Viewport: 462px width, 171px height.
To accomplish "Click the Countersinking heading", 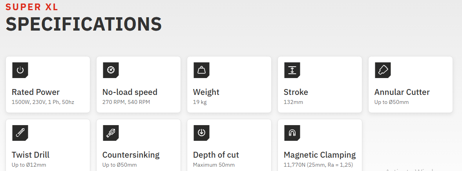I will point(131,155).
